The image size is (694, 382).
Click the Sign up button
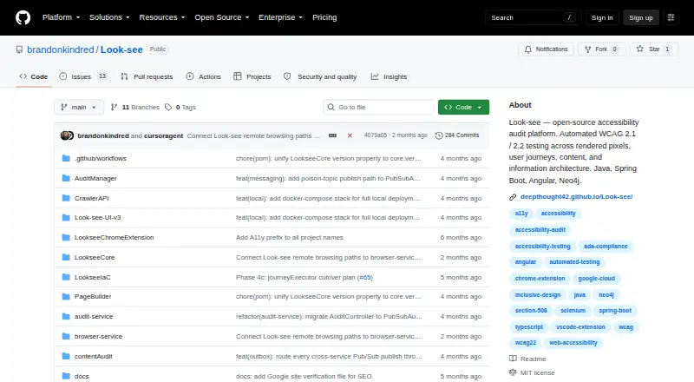(641, 17)
